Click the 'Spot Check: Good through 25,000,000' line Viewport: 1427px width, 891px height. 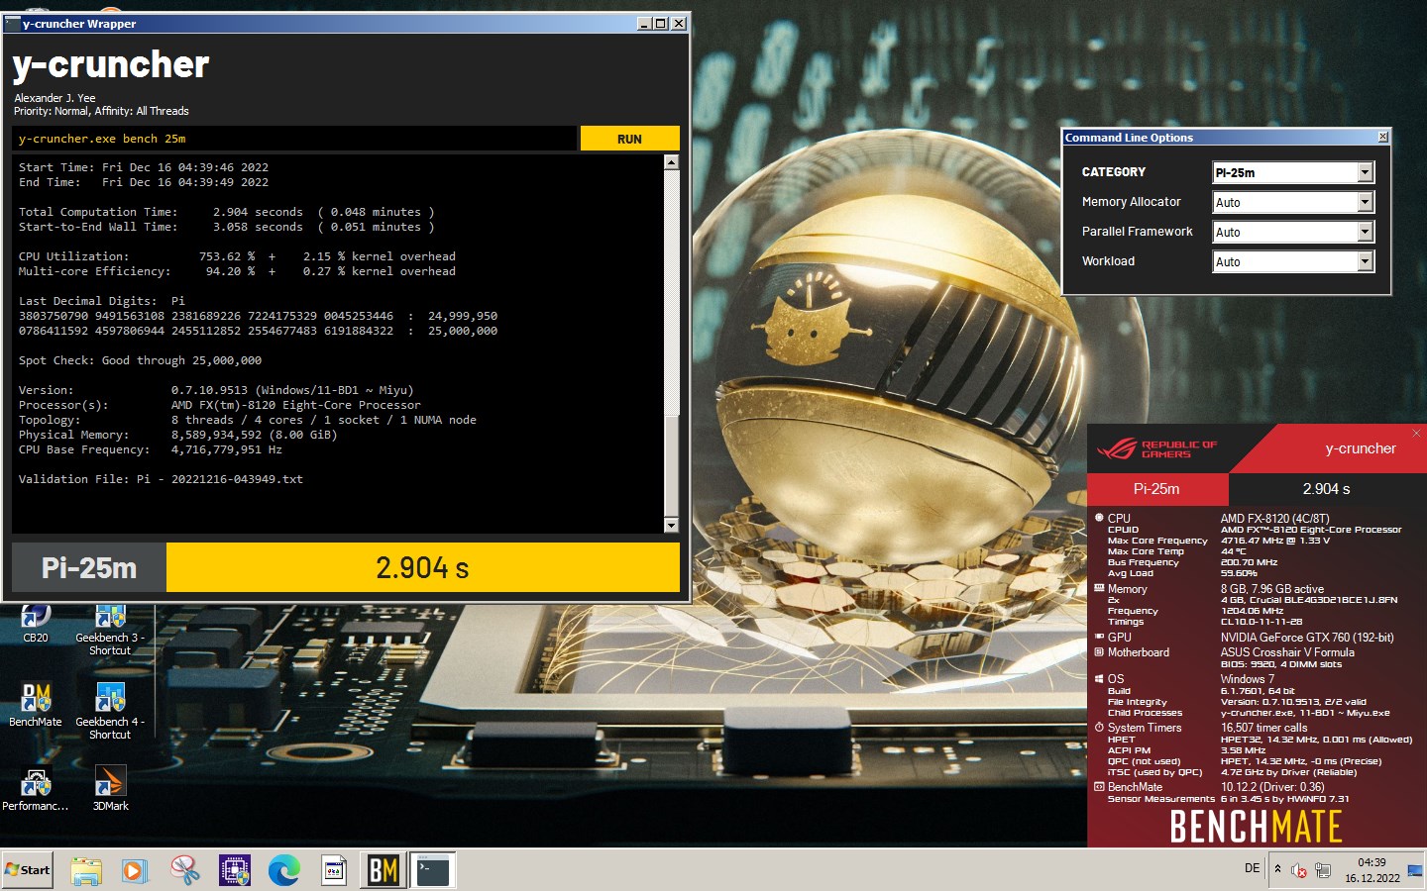[140, 360]
